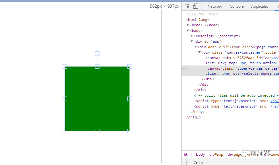Click the ellipsis on the selected canvas row
279x165 pixels.
tap(184, 68)
